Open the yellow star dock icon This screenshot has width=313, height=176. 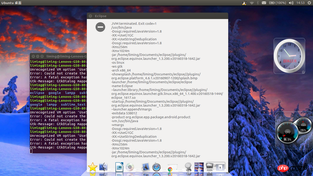click(93, 167)
